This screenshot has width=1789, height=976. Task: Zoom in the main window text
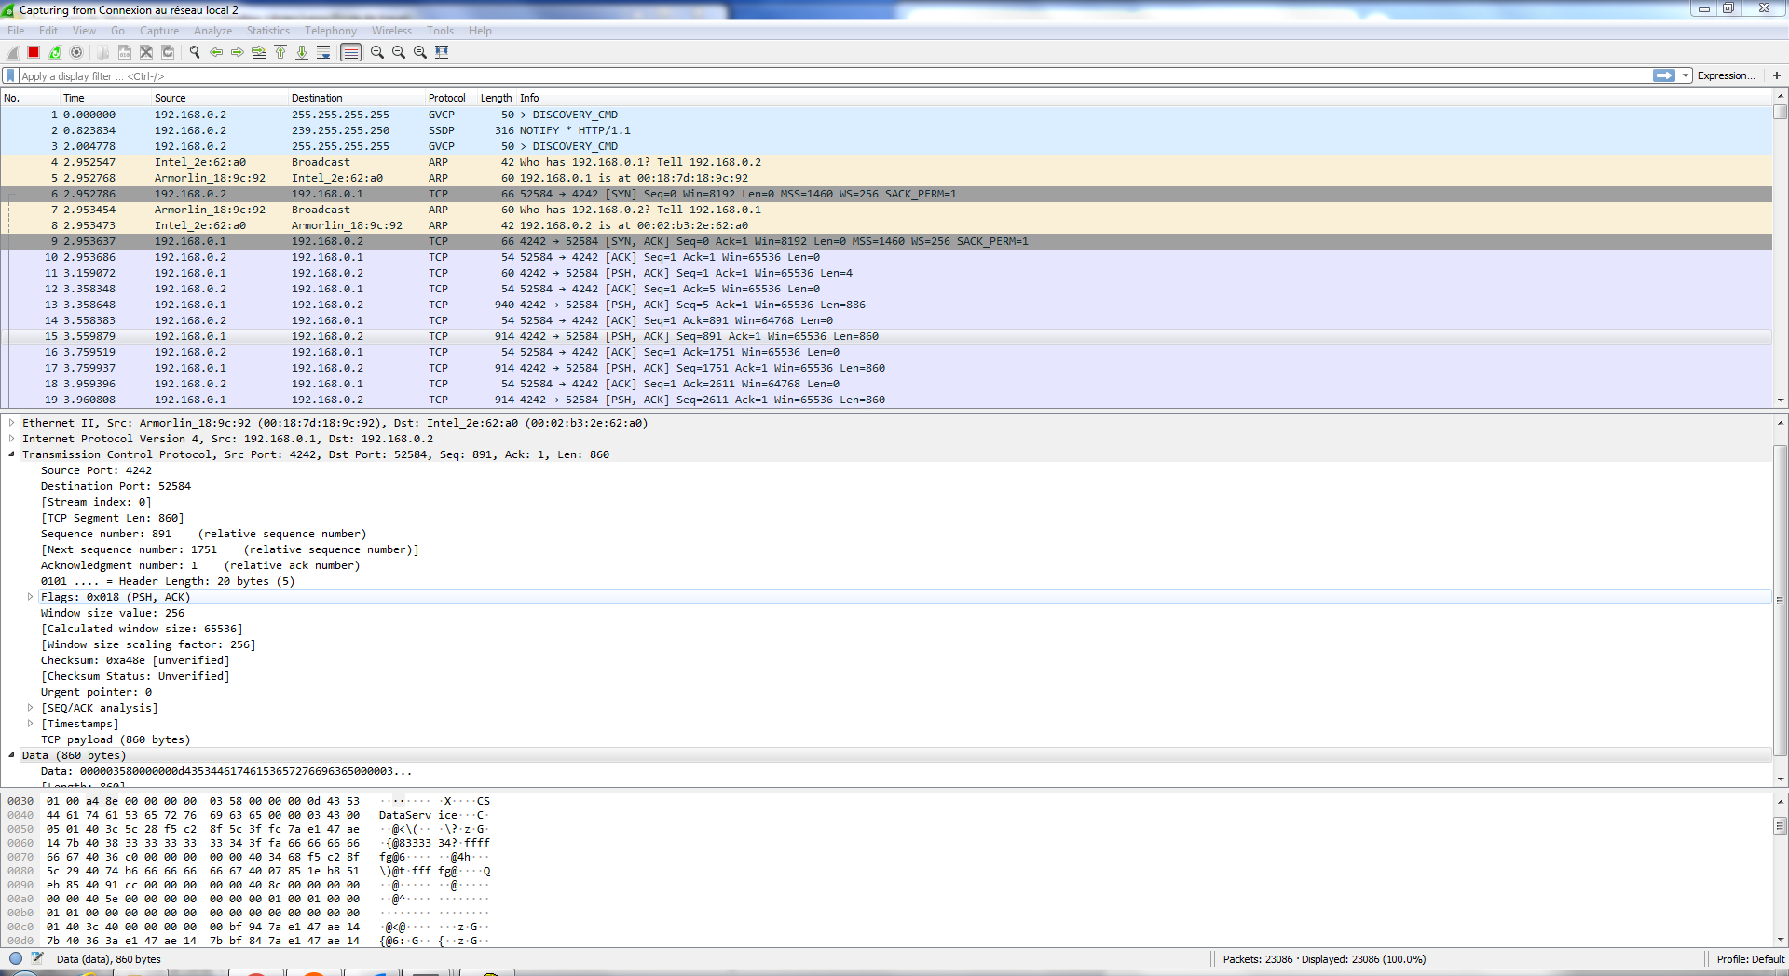(377, 52)
